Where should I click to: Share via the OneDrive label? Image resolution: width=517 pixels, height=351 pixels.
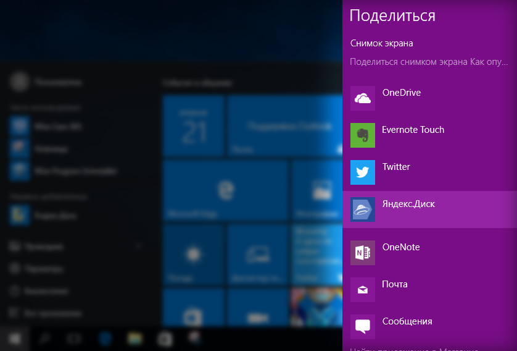click(401, 93)
